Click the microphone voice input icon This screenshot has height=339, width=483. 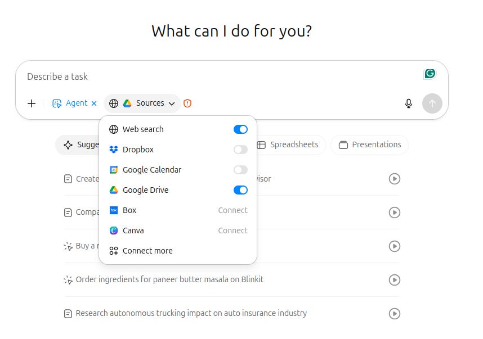[409, 103]
